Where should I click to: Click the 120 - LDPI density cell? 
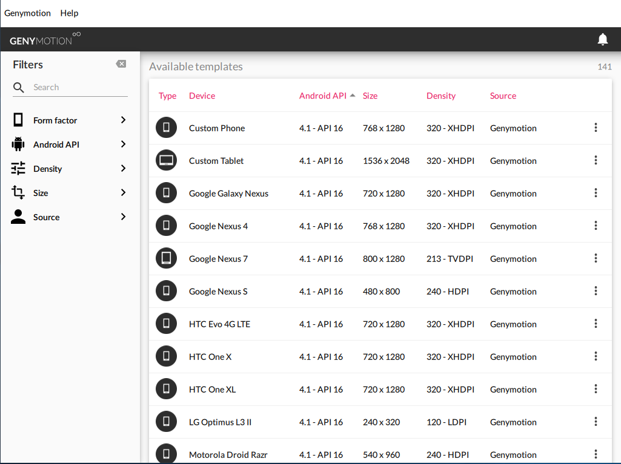pyautogui.click(x=447, y=422)
